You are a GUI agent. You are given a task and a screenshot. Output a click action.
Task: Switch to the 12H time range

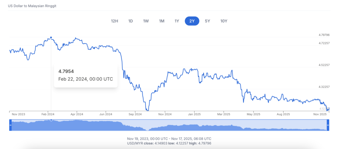115,21
